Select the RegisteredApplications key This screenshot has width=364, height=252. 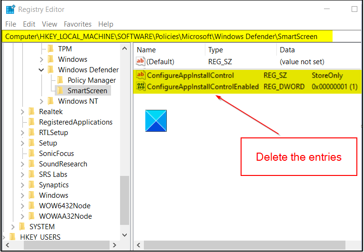[x=76, y=122]
